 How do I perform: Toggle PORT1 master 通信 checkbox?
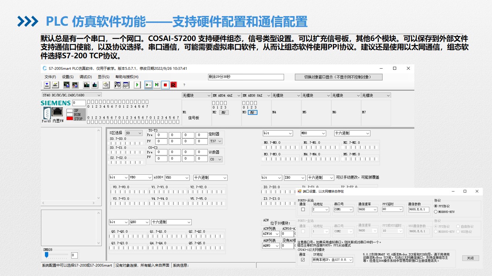coord(303,231)
